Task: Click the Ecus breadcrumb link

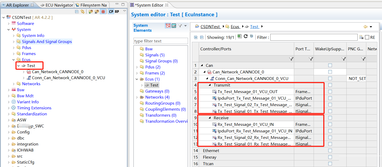Action: pos(235,26)
